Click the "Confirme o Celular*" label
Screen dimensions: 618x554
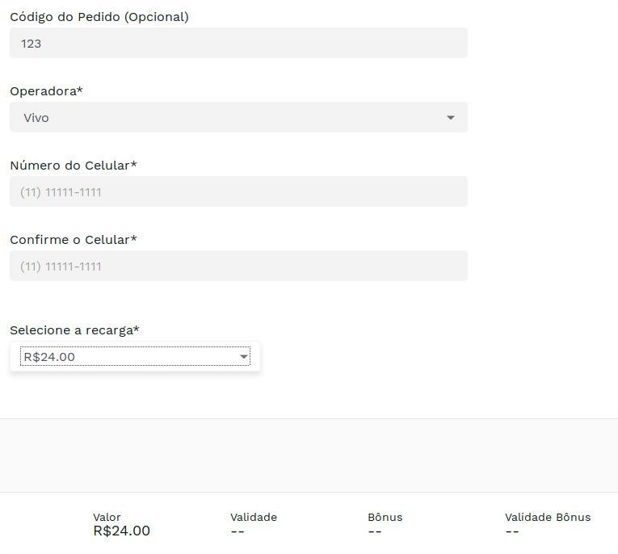[x=74, y=240]
